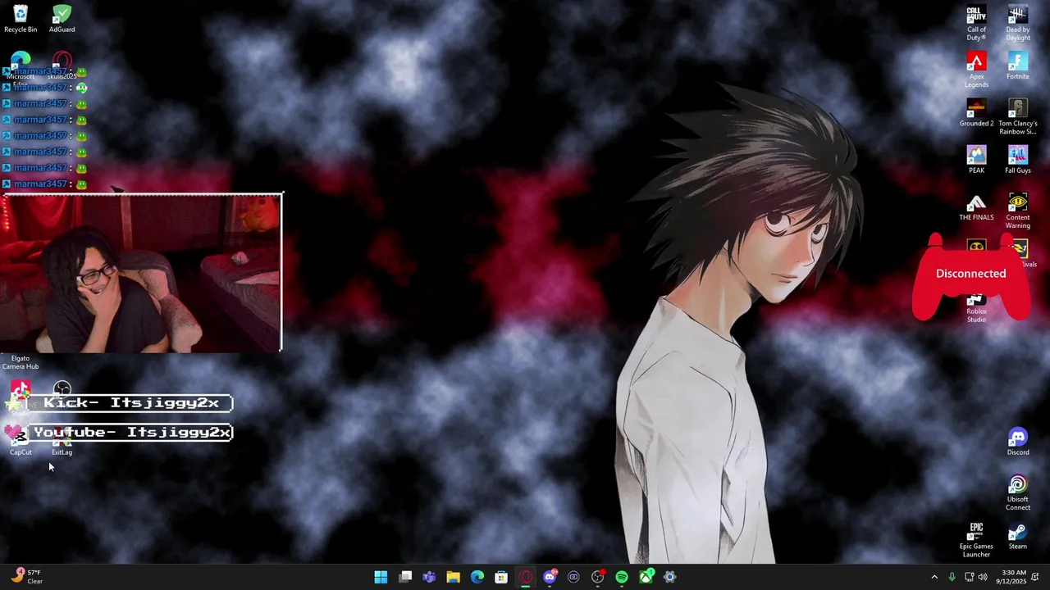Open Microsoft Store from the taskbar

tap(501, 577)
